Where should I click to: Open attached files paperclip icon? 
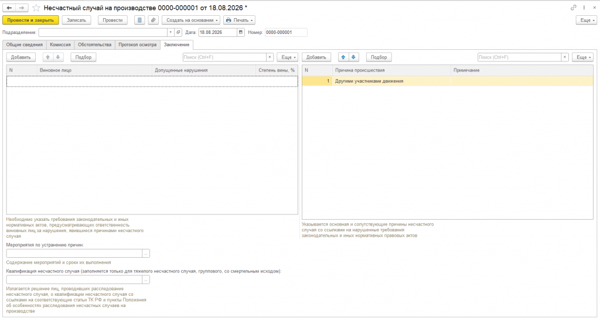point(153,20)
